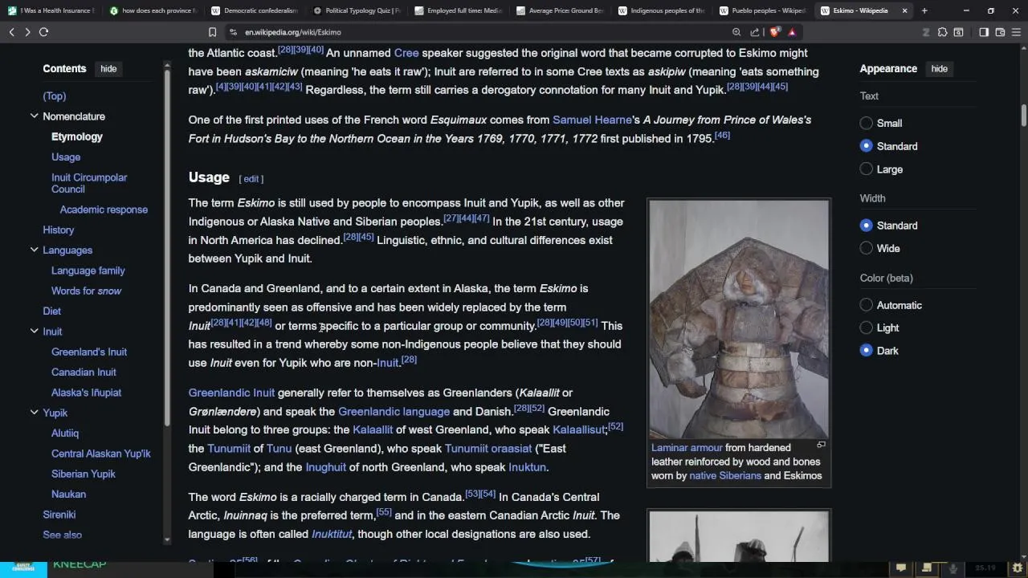The image size is (1028, 578).
Task: Collapse the Inuit contents section
Action: pyautogui.click(x=34, y=332)
